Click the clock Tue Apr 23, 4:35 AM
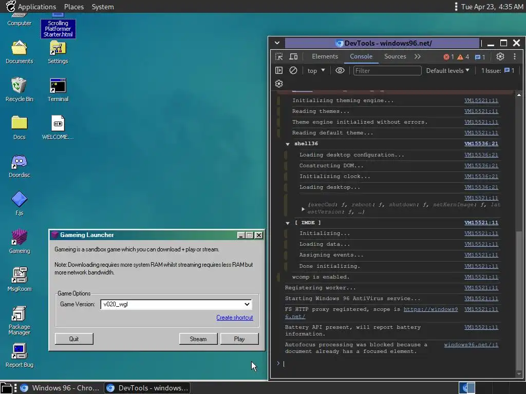The width and height of the screenshot is (526, 394). point(492,7)
